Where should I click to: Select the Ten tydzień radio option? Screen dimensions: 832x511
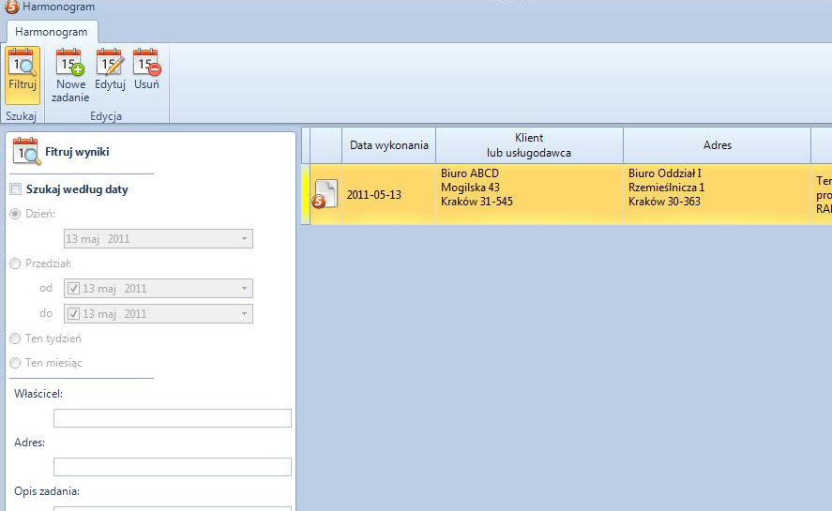15,338
